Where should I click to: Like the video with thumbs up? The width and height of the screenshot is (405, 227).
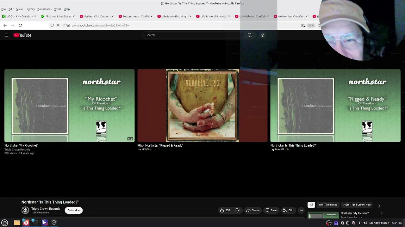tap(225, 210)
